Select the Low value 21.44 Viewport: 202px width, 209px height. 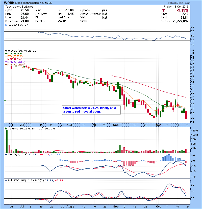coord(25,17)
